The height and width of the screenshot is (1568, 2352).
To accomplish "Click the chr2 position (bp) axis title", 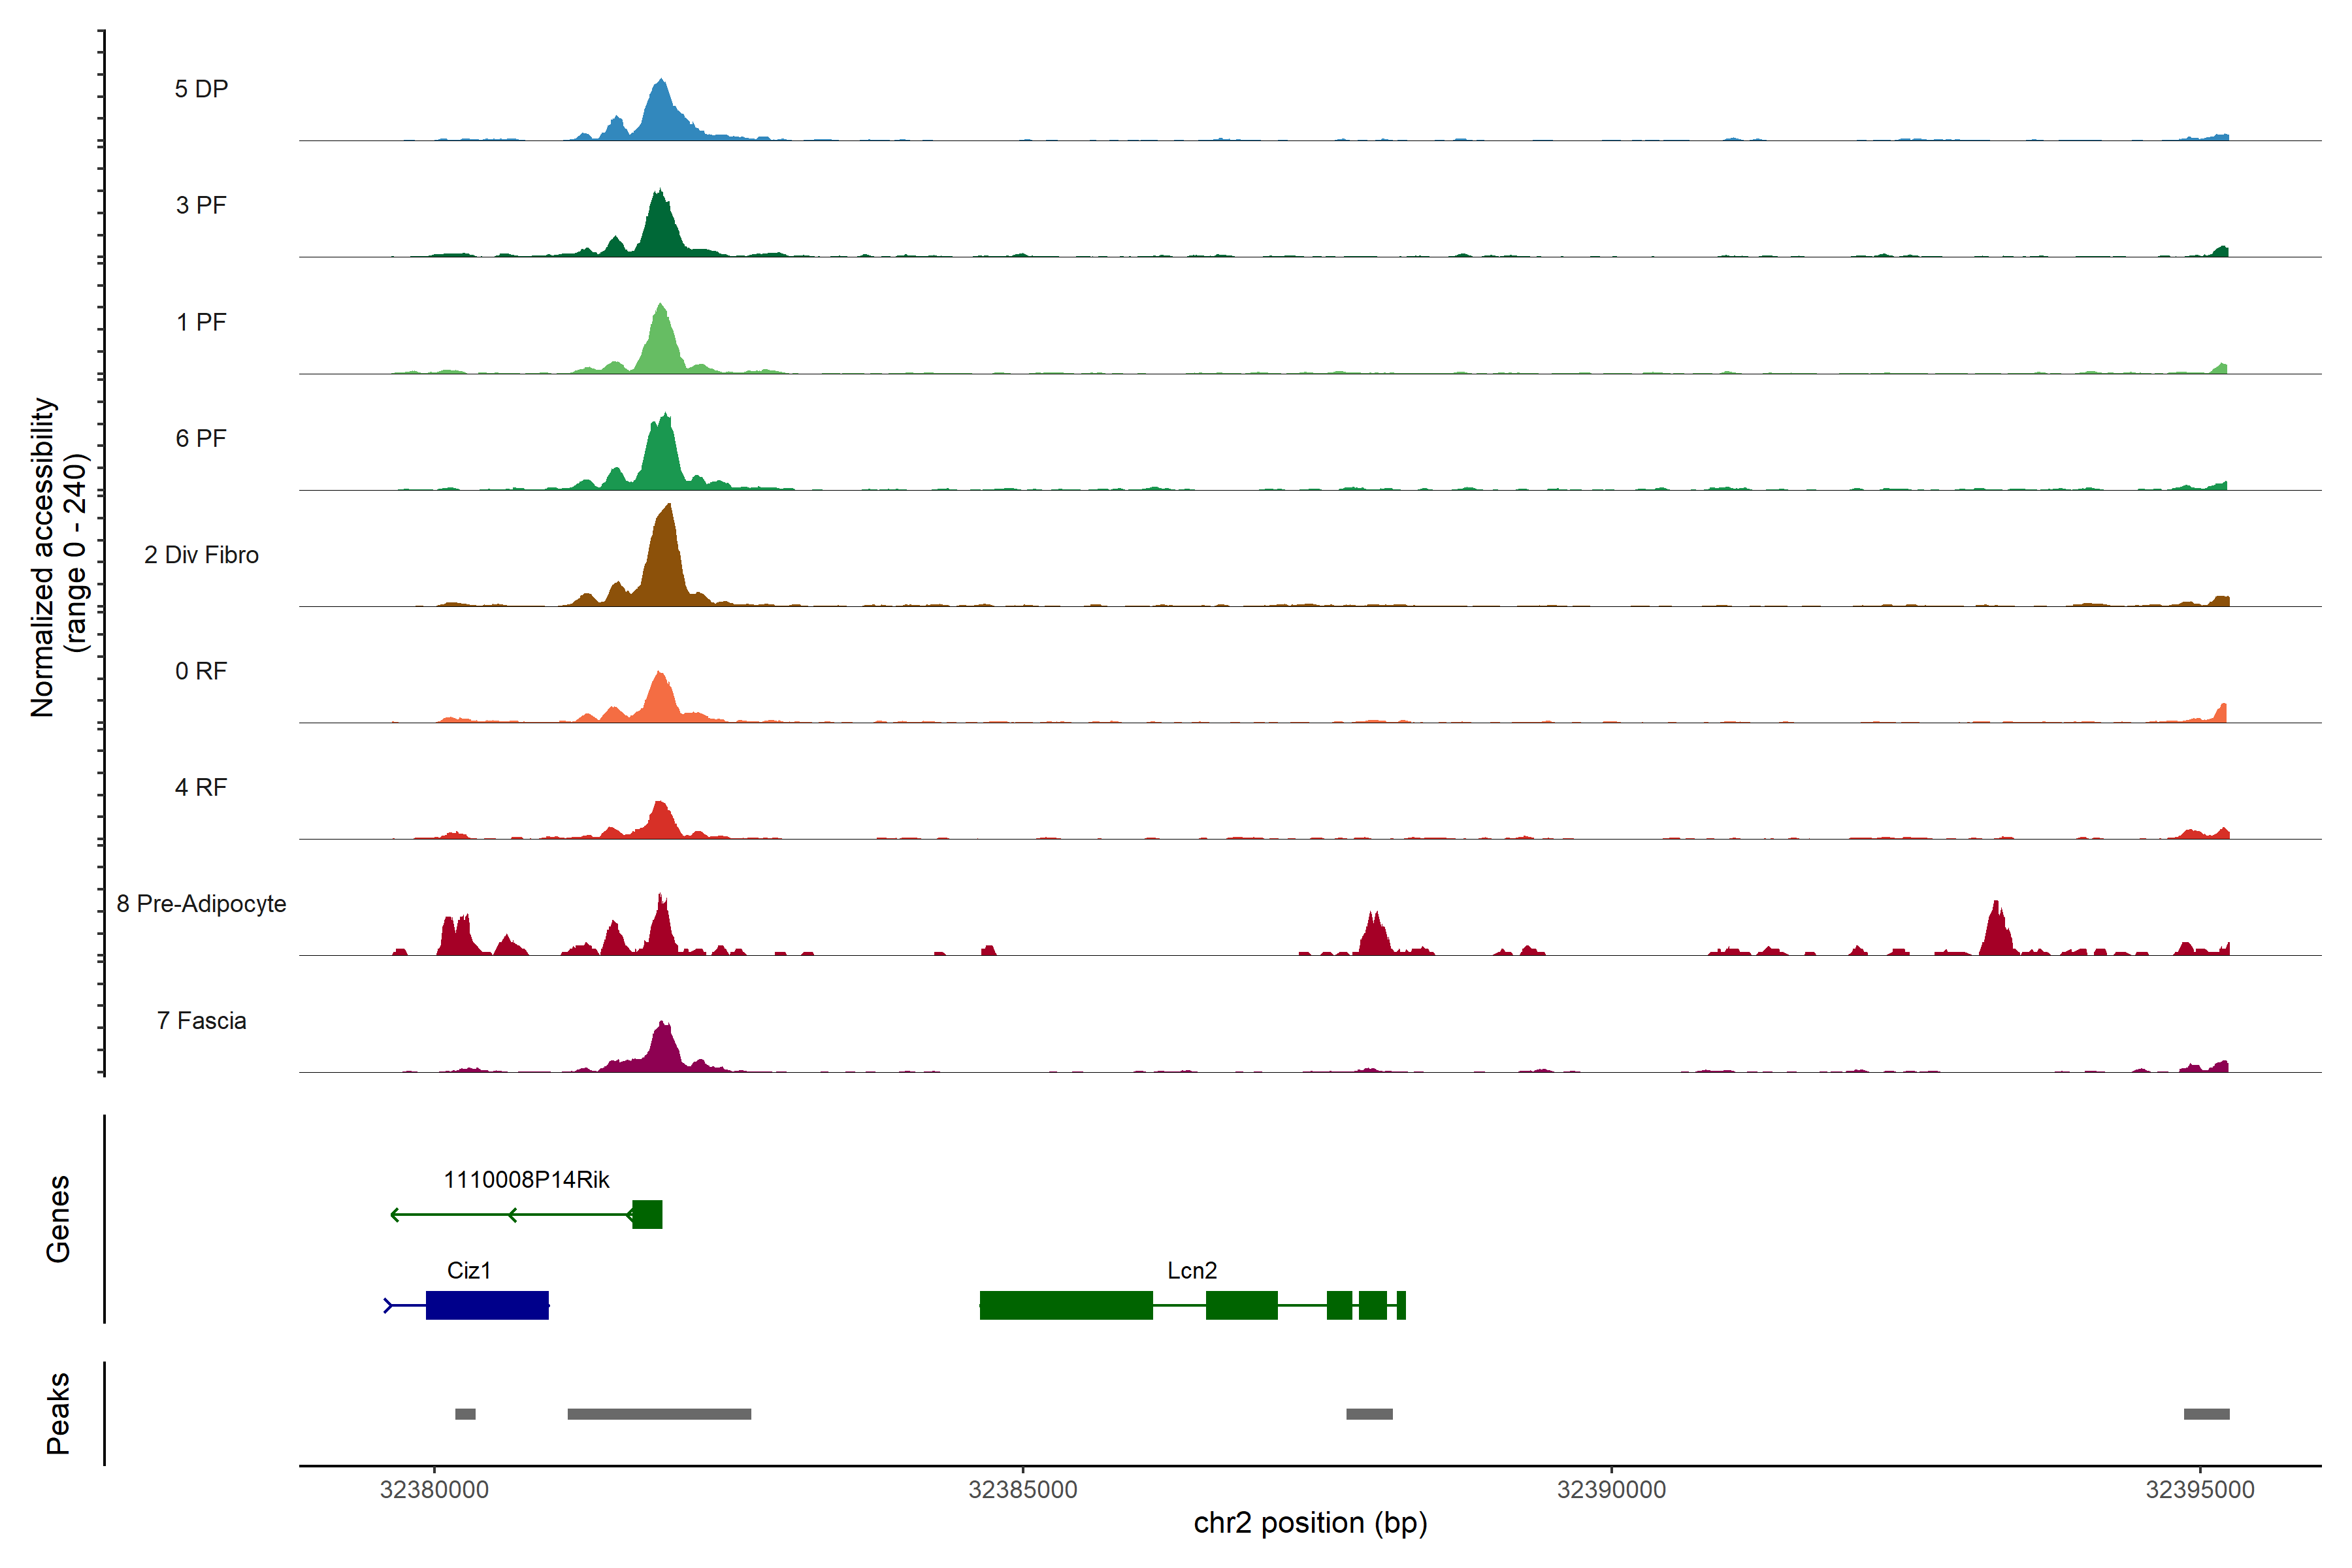I will point(1310,1523).
